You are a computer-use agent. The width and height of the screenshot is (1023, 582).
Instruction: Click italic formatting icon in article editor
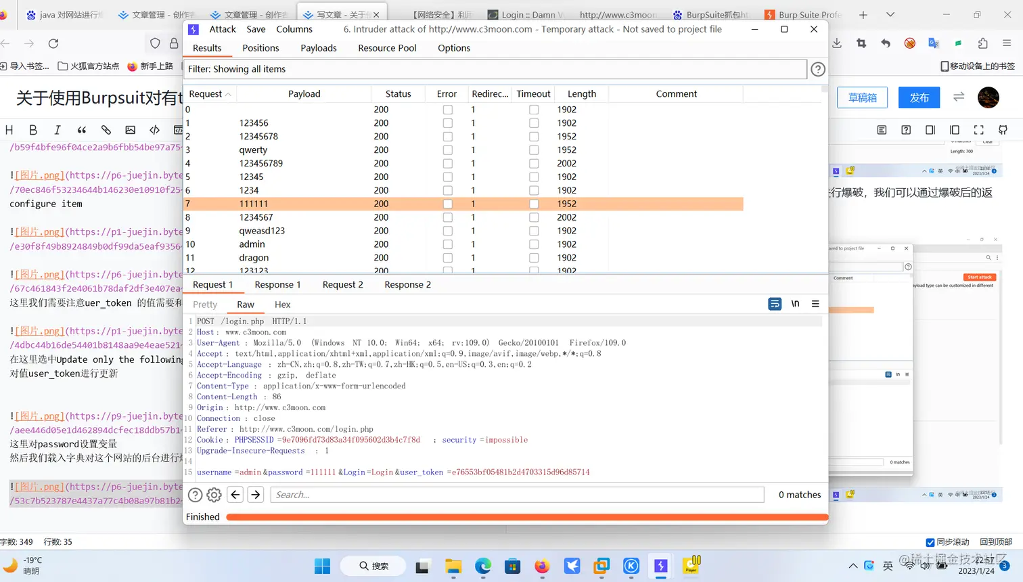[x=57, y=130]
